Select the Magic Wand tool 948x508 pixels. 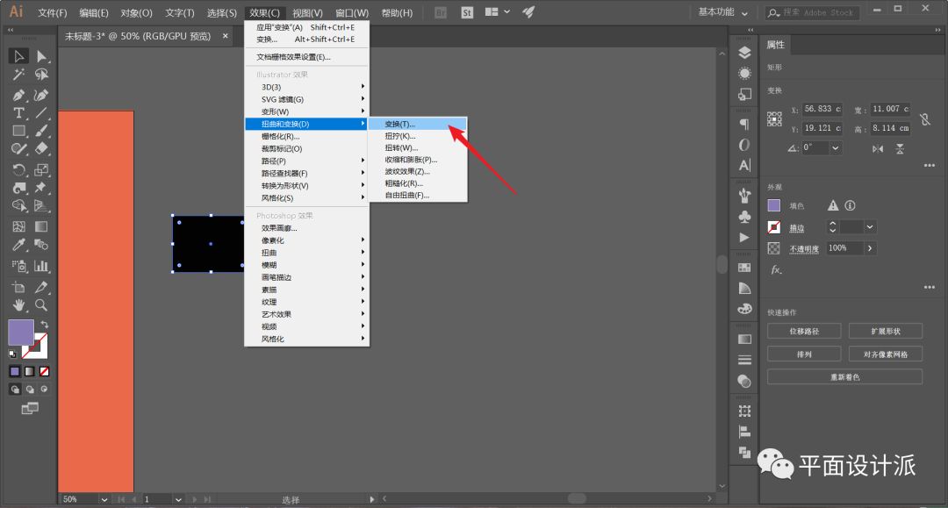pyautogui.click(x=18, y=75)
